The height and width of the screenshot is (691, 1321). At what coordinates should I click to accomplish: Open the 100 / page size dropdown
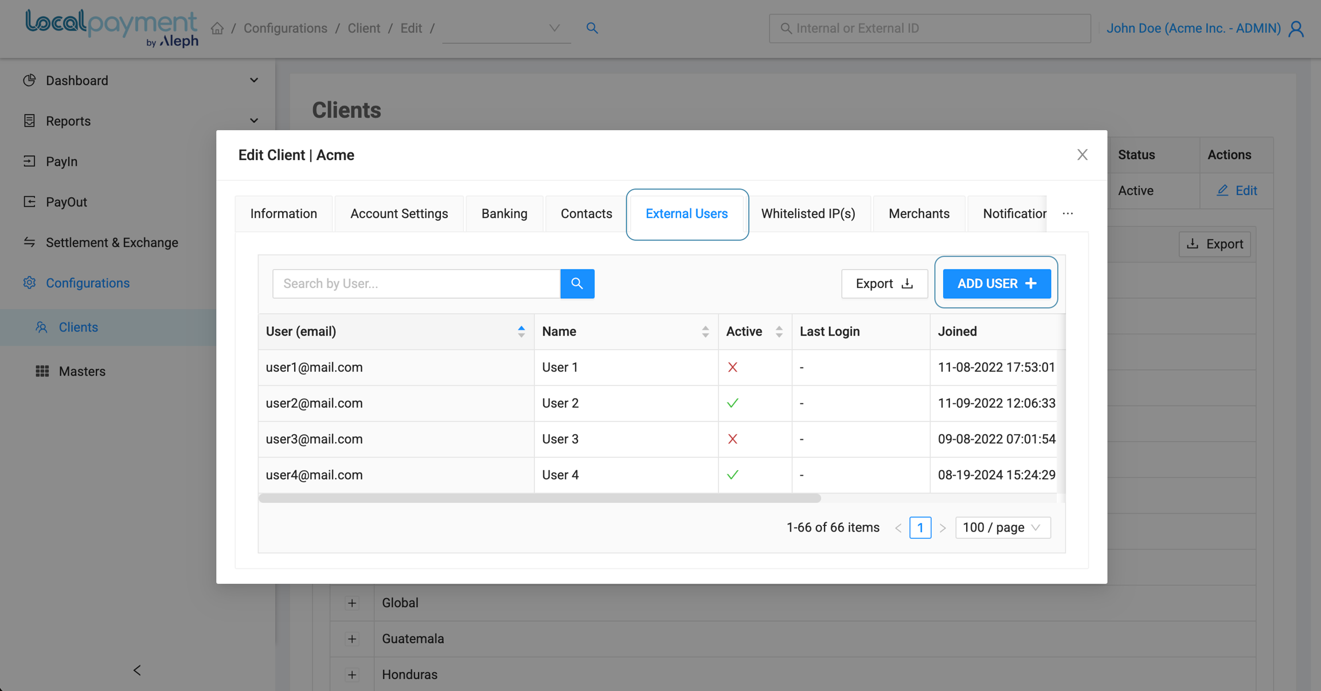tap(1003, 528)
